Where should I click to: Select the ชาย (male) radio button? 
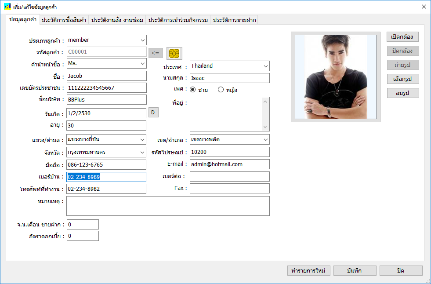click(193, 90)
